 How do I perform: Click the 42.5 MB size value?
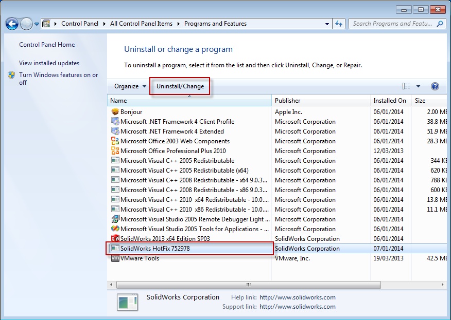[437, 258]
